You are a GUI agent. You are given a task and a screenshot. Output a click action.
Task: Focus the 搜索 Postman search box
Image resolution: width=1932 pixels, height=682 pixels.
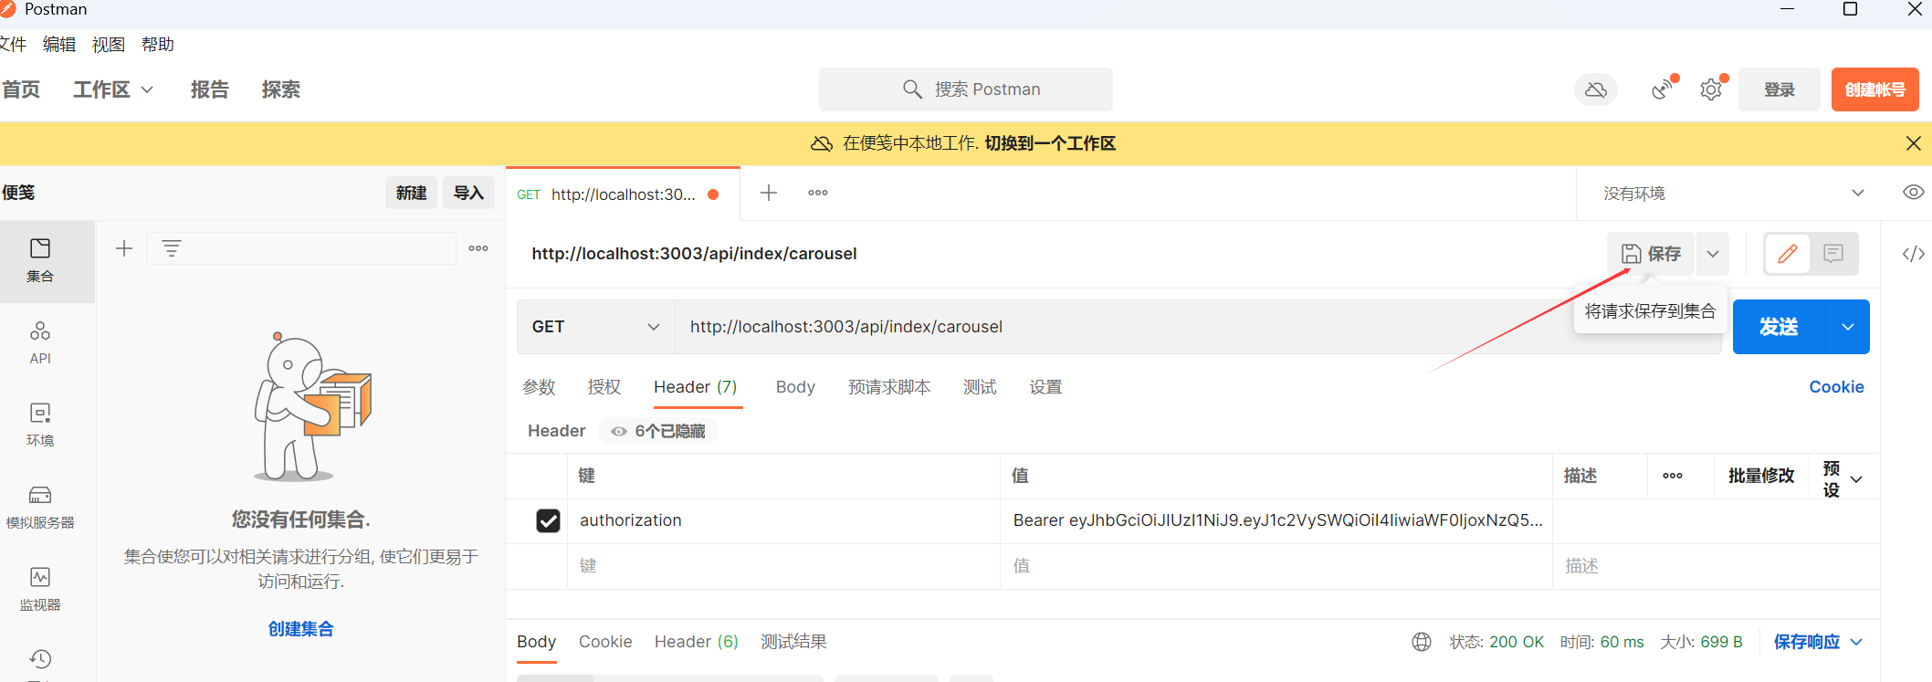(966, 89)
